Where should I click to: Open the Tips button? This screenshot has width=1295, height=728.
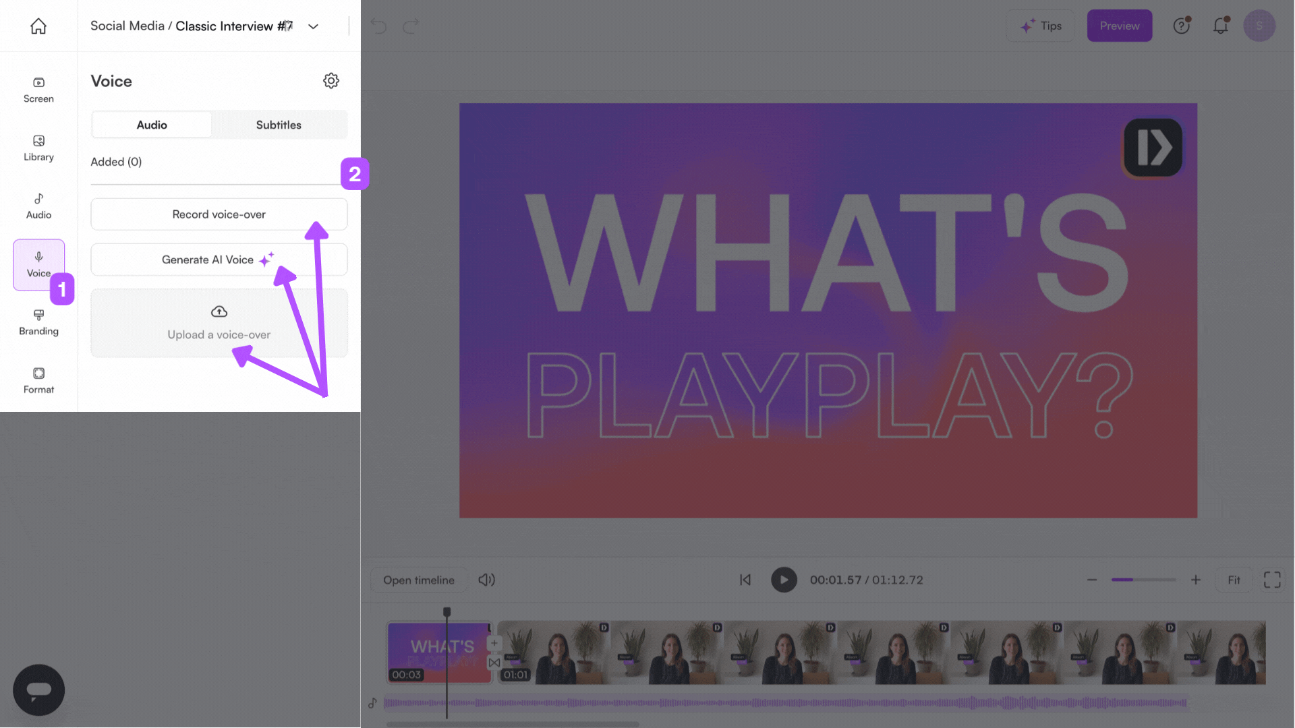[x=1041, y=26]
